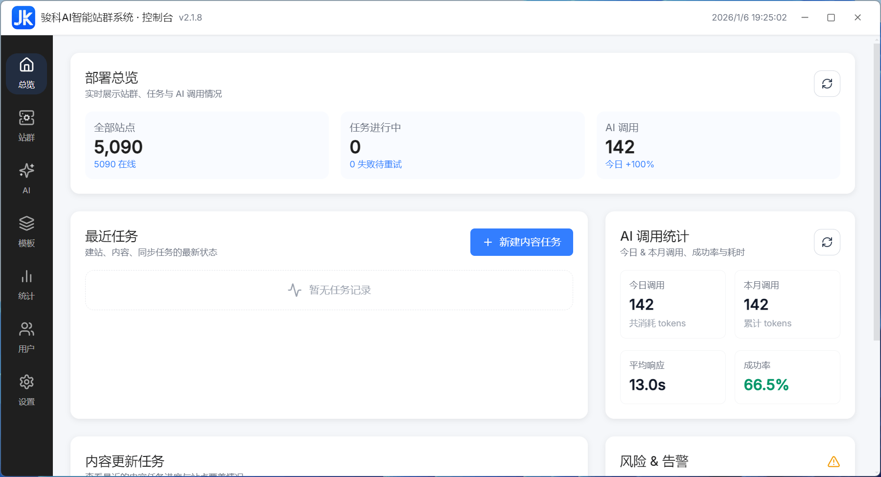Select the 本月调用 142 stat card
This screenshot has width=881, height=477.
coord(787,304)
